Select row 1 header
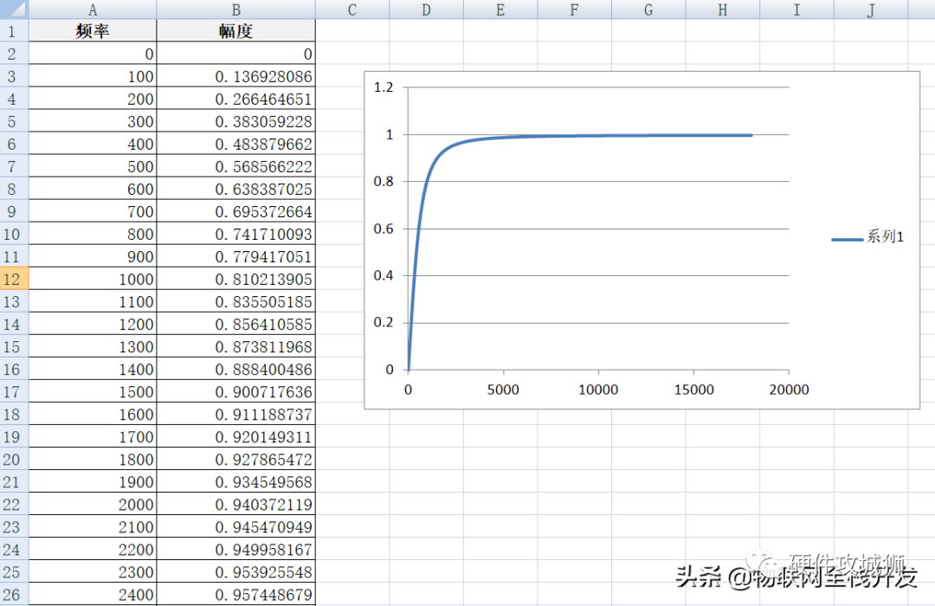The width and height of the screenshot is (935, 606). 14,31
